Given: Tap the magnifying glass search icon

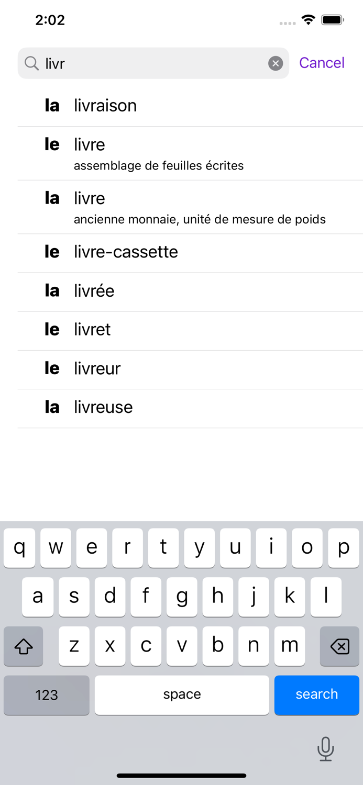Looking at the screenshot, I should tap(31, 63).
